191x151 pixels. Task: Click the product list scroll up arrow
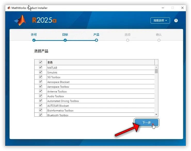[x=156, y=67]
